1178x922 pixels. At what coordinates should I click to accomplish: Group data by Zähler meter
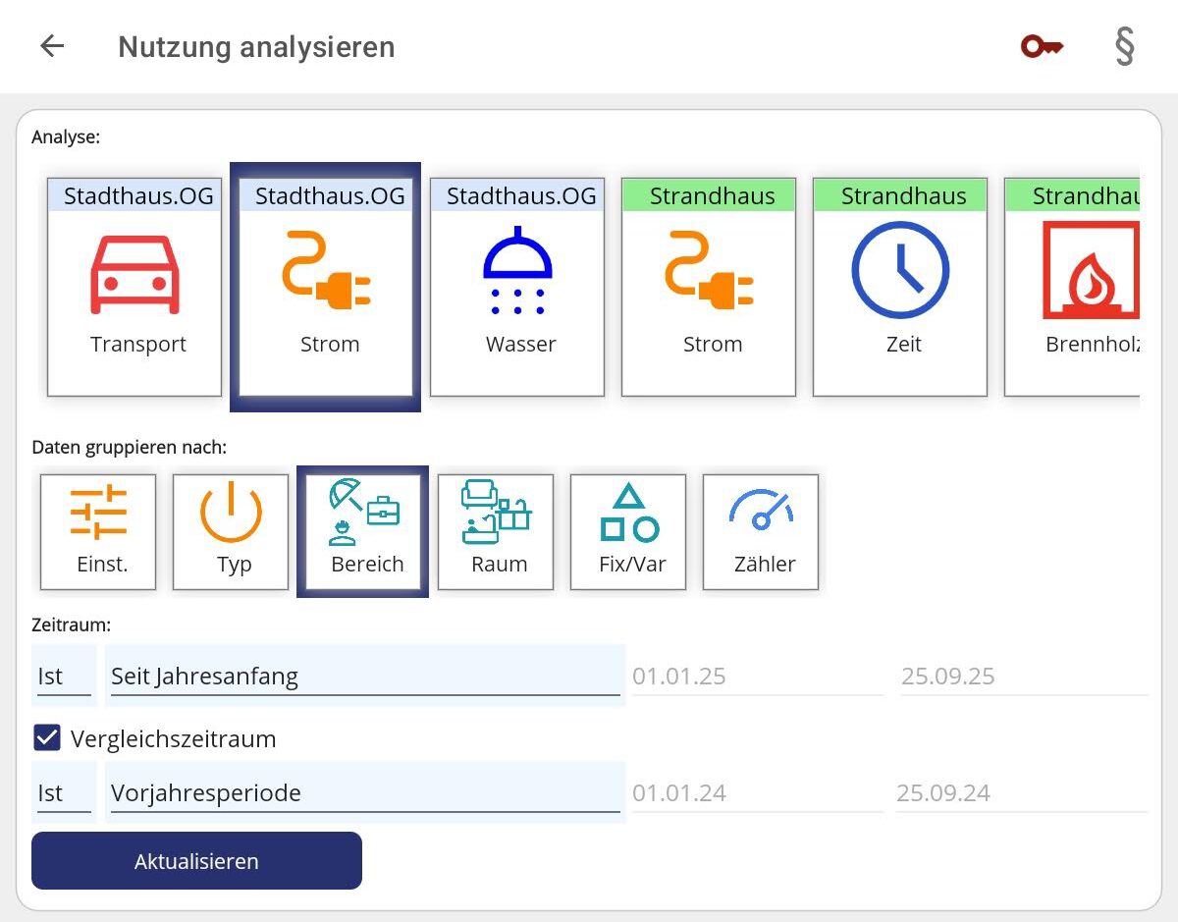point(761,531)
